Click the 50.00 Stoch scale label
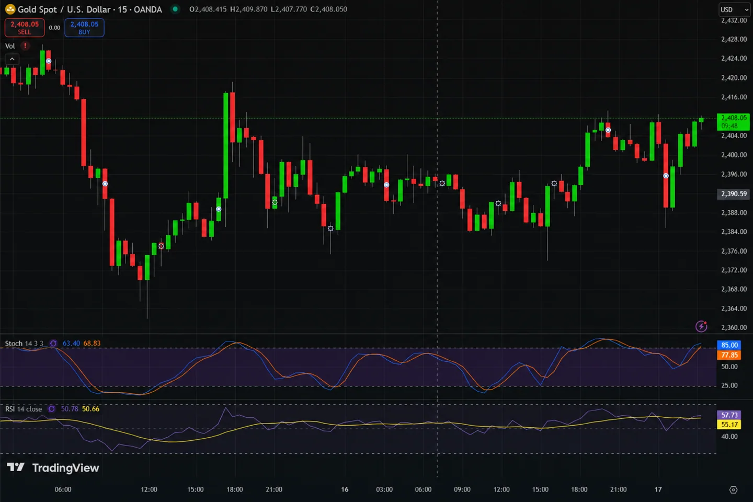This screenshot has width=753, height=502. click(729, 367)
